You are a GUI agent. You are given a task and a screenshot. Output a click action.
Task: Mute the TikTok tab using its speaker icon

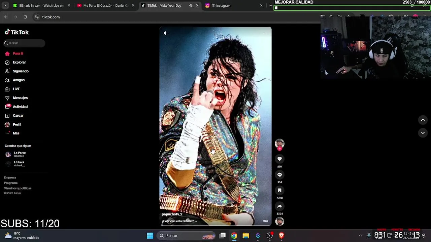point(191,5)
